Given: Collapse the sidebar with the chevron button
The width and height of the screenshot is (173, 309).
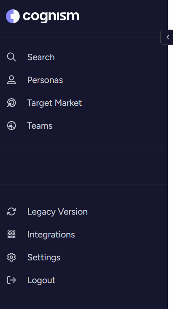Looking at the screenshot, I should (x=168, y=37).
